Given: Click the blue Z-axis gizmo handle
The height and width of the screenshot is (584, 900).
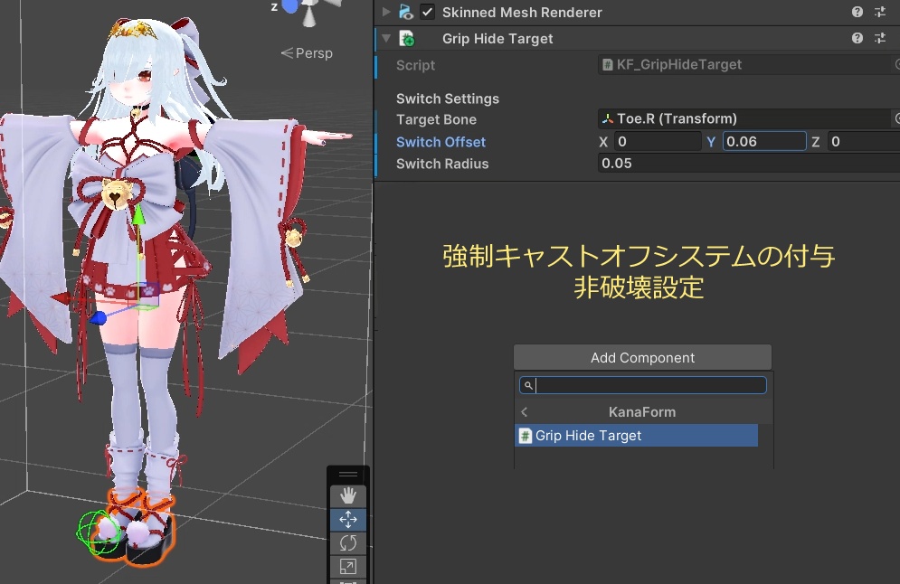Looking at the screenshot, I should click(99, 317).
